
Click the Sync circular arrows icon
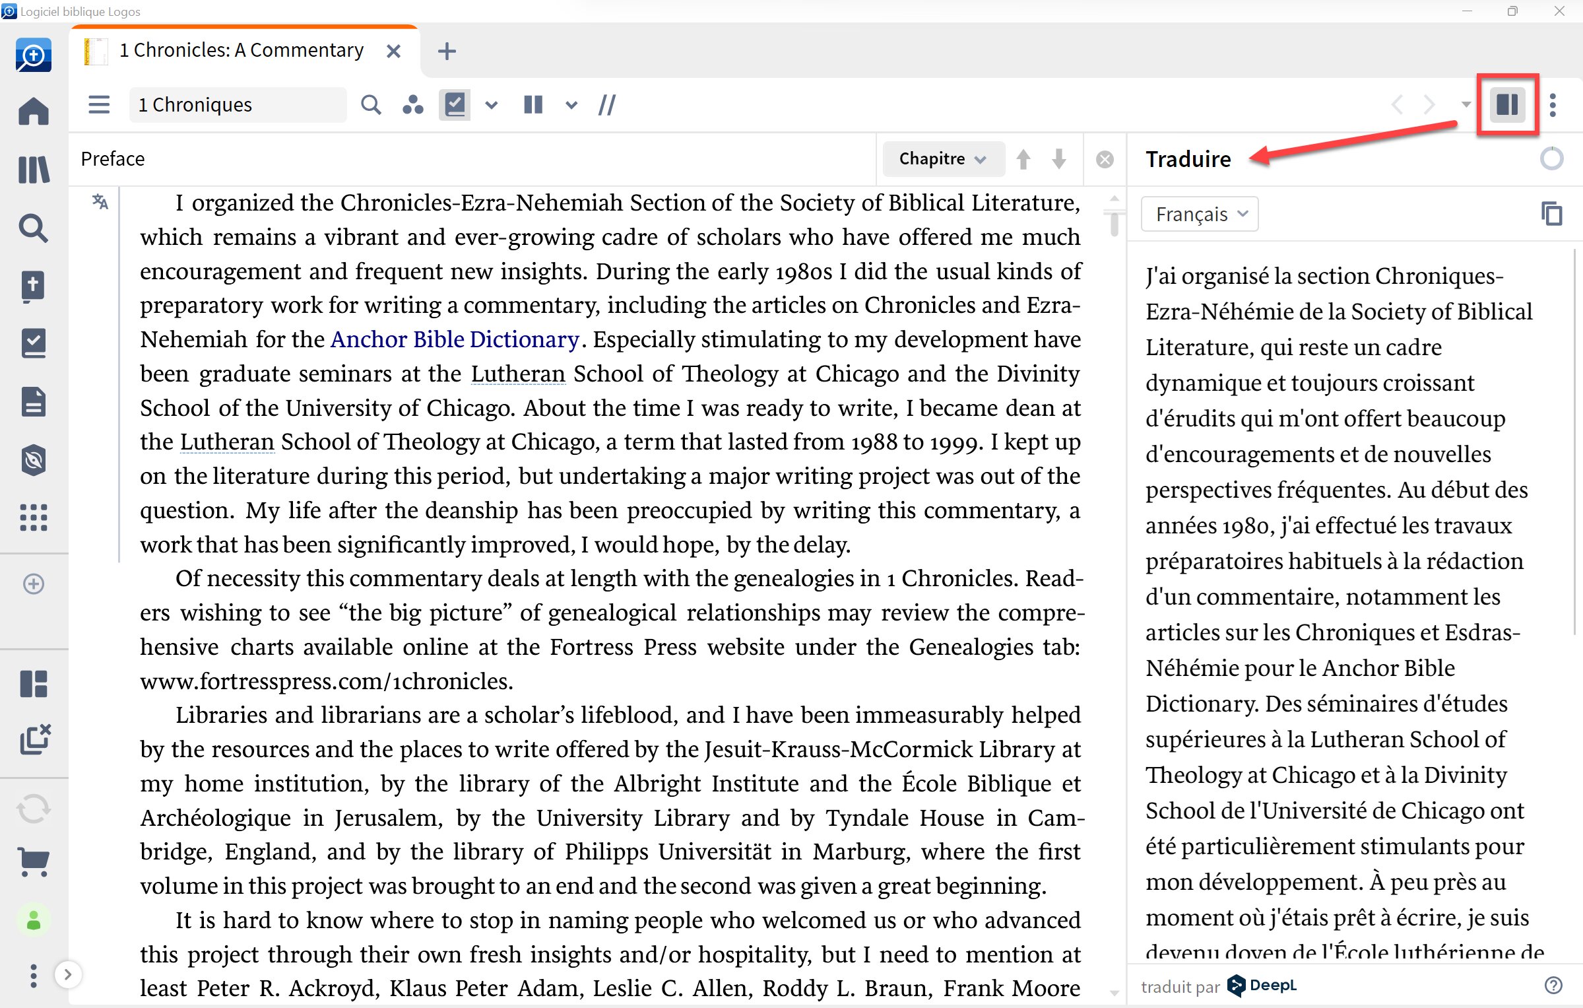[34, 809]
